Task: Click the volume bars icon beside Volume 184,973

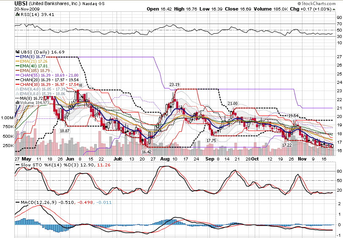Action: 17,102
